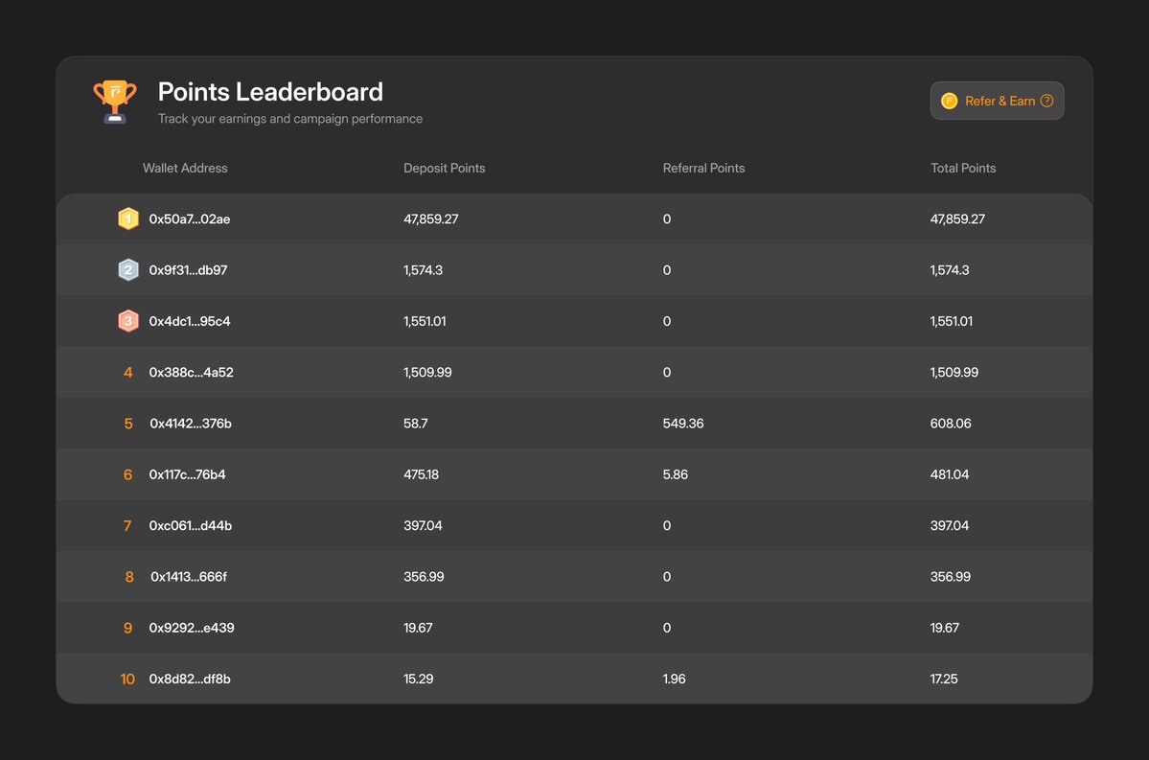Image resolution: width=1149 pixels, height=760 pixels.
Task: Select wallet address 0x9f31...db97
Action: 188,269
